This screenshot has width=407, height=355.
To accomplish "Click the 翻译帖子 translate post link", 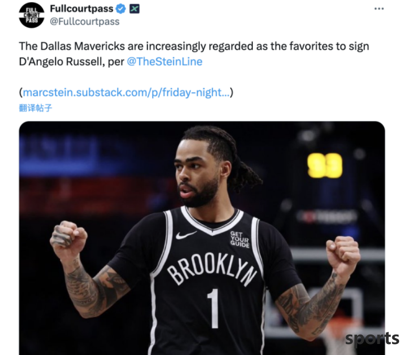I will (x=36, y=108).
